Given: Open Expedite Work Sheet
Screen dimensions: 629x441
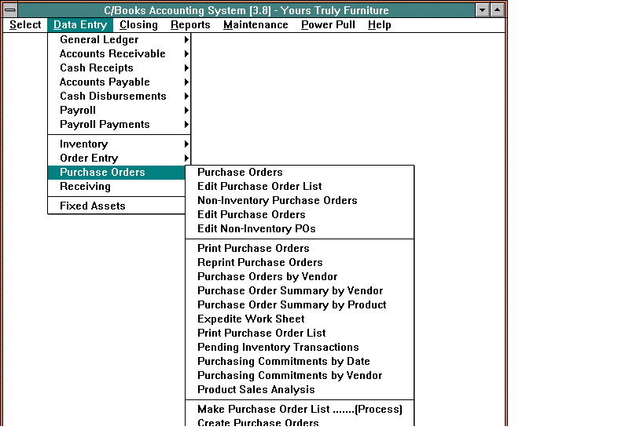Looking at the screenshot, I should [251, 319].
